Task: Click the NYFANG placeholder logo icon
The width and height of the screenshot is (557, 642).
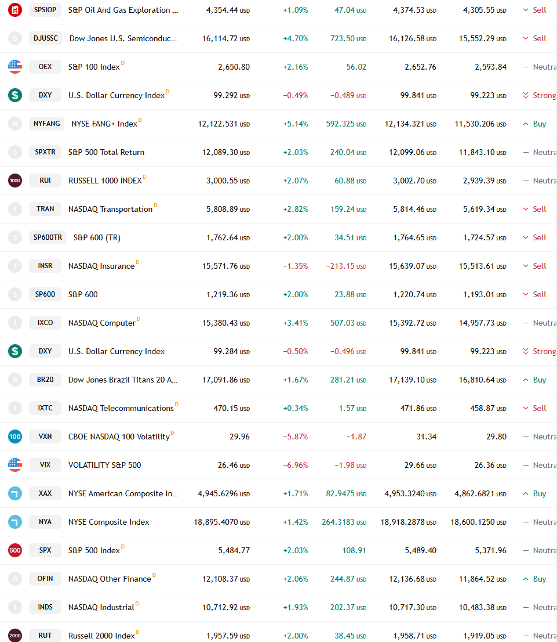Action: coord(15,124)
